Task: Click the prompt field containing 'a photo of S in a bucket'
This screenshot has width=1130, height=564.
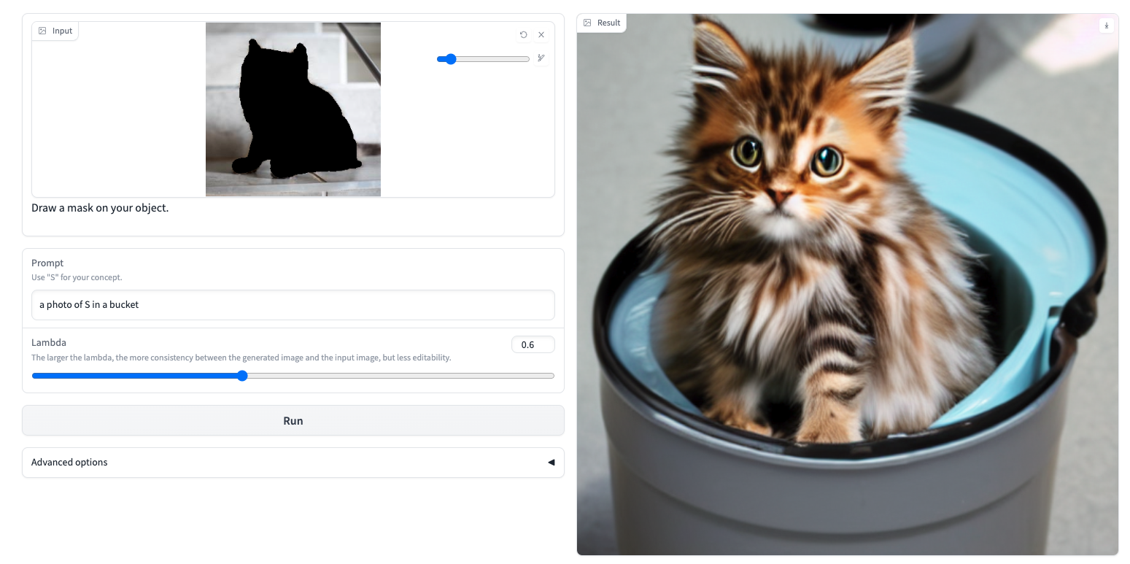Action: (293, 305)
